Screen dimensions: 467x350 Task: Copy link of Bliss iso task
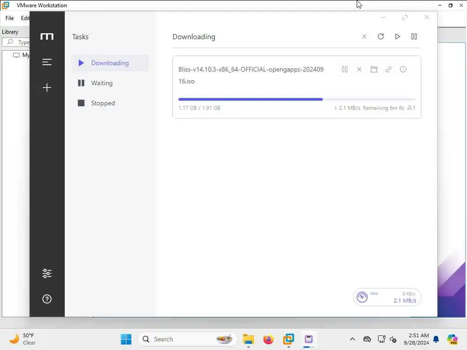point(389,69)
